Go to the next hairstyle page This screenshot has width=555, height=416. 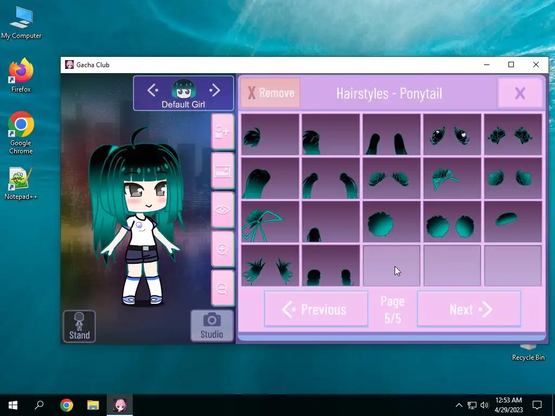pos(469,309)
